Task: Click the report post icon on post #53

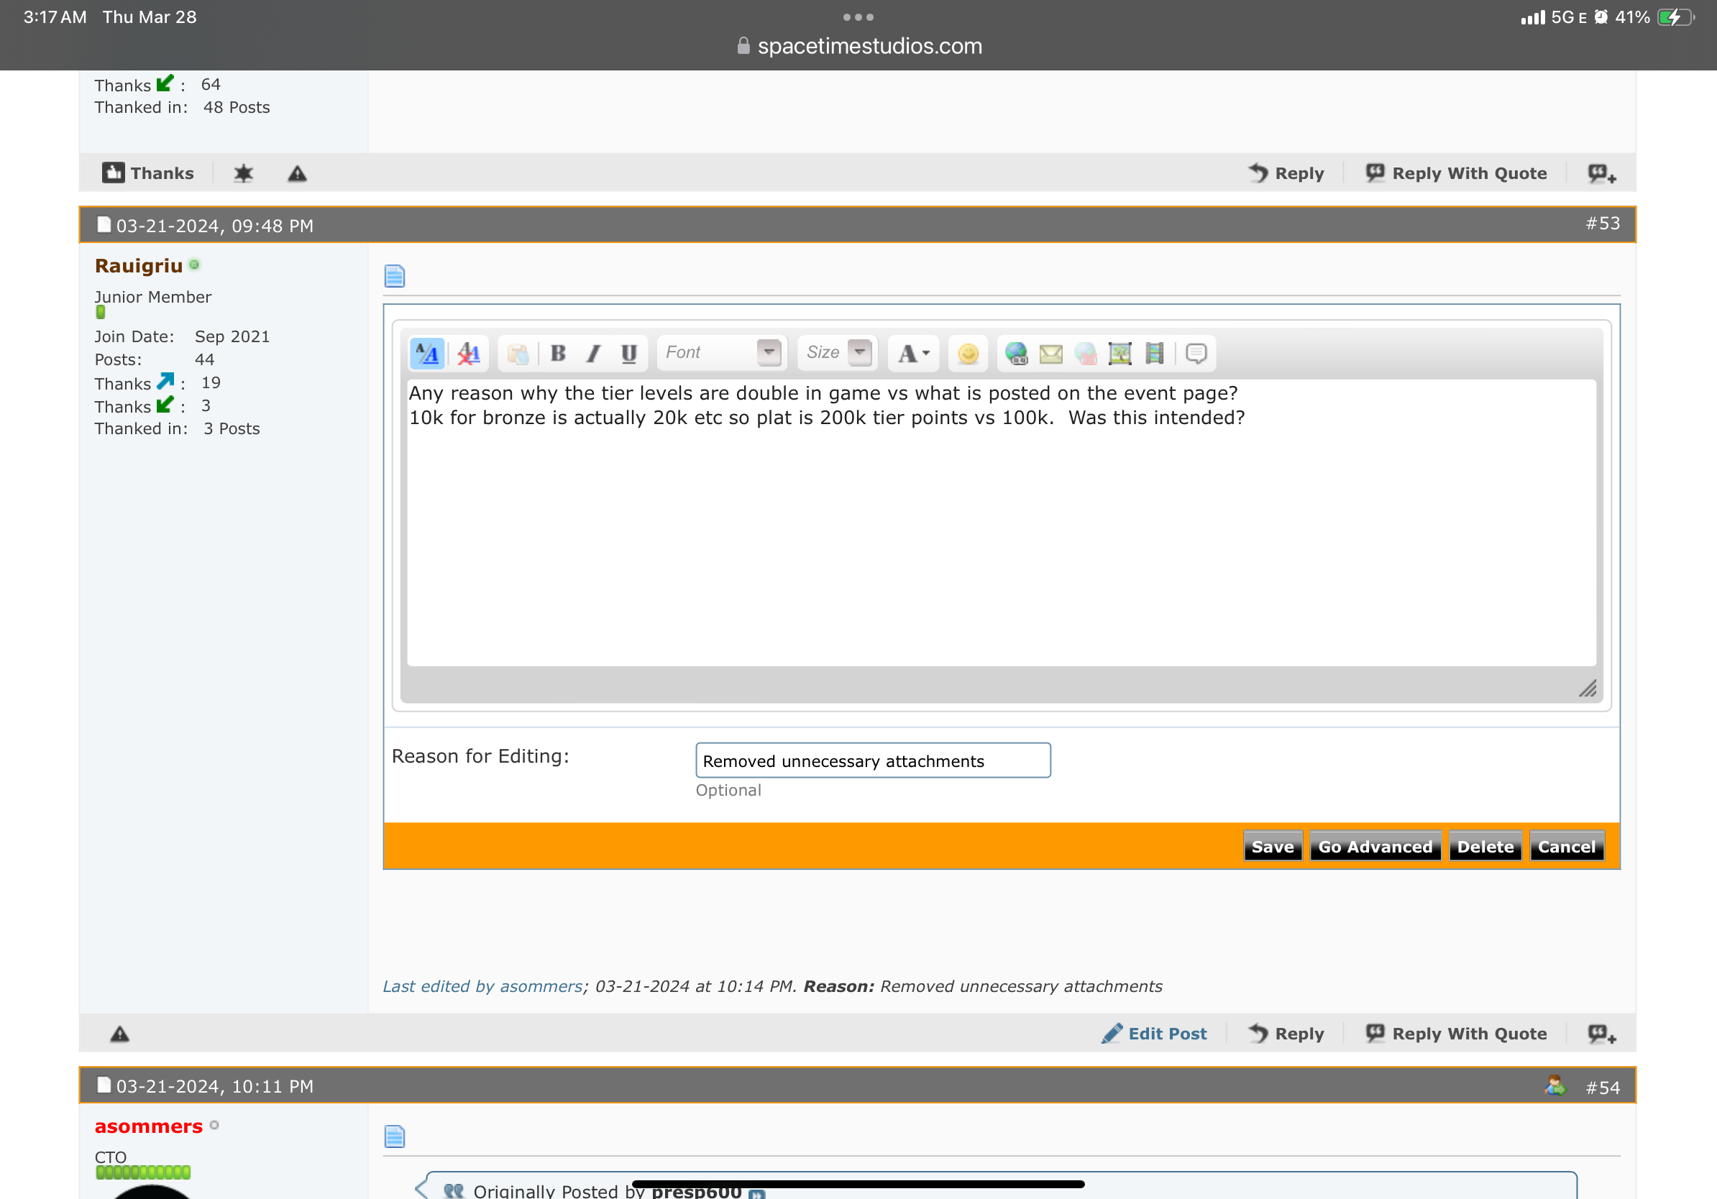Action: click(x=119, y=1034)
